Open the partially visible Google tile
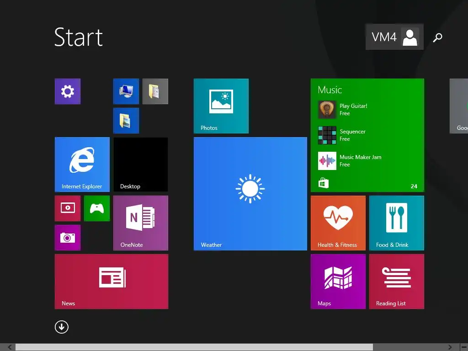Image resolution: width=468 pixels, height=351 pixels. coord(459,106)
